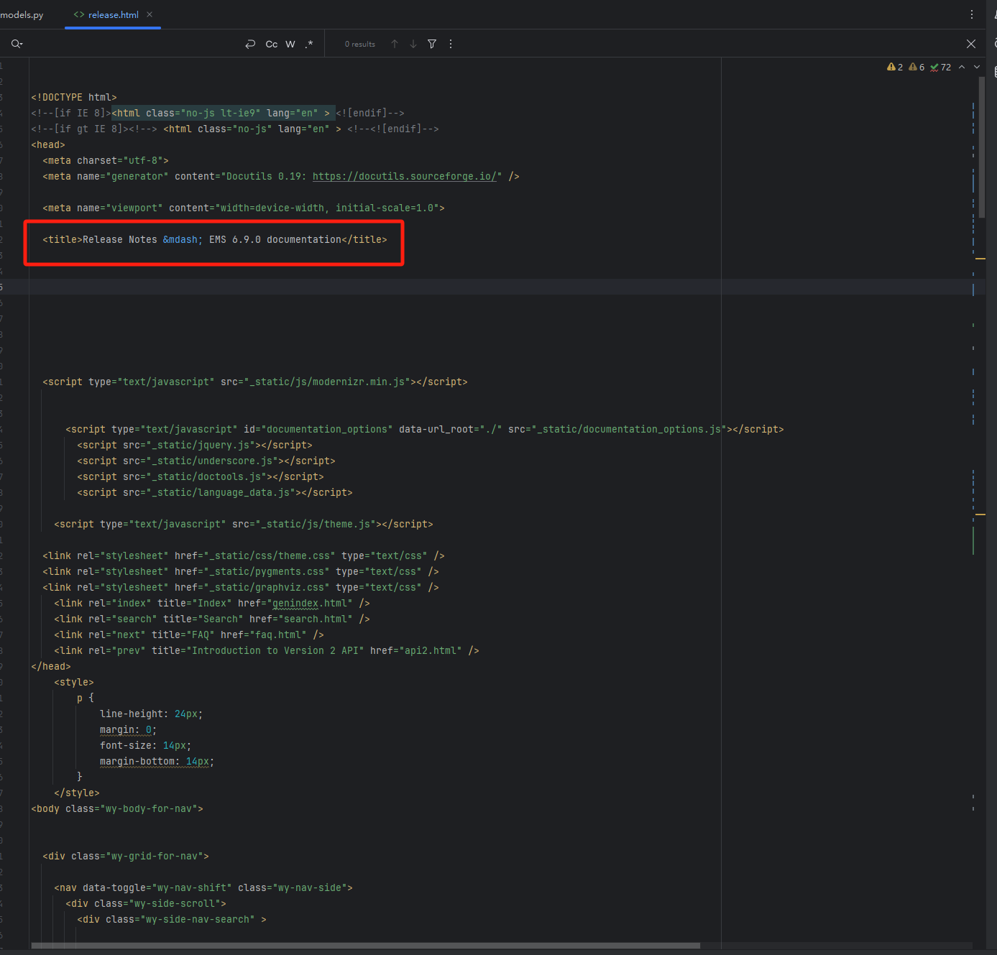The image size is (997, 955).
Task: Select the release.html editor tab
Action: coord(113,14)
